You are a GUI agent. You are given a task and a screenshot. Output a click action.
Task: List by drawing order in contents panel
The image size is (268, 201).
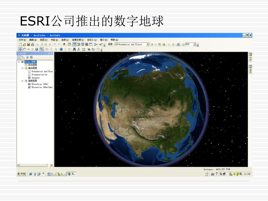[19, 57]
